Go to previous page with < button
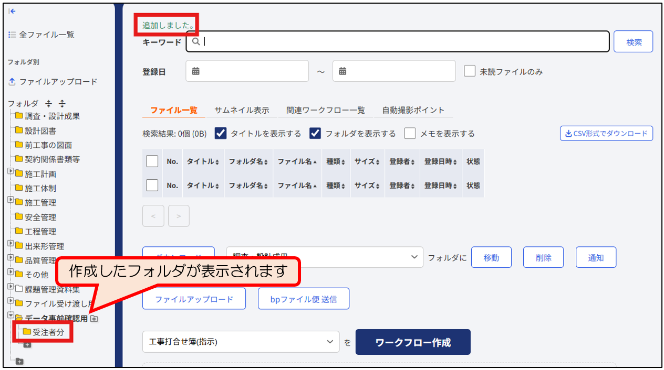Image resolution: width=664 pixels, height=370 pixels. pos(153,215)
